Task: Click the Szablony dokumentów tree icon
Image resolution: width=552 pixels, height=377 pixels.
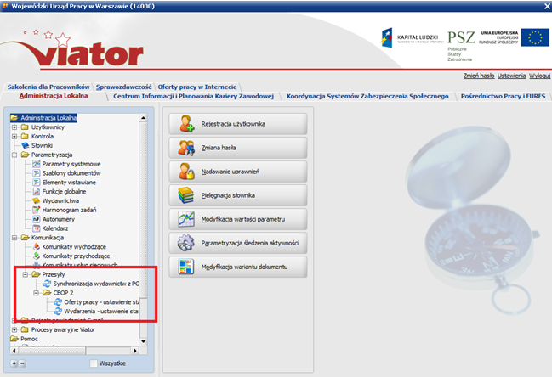Action: (37, 173)
